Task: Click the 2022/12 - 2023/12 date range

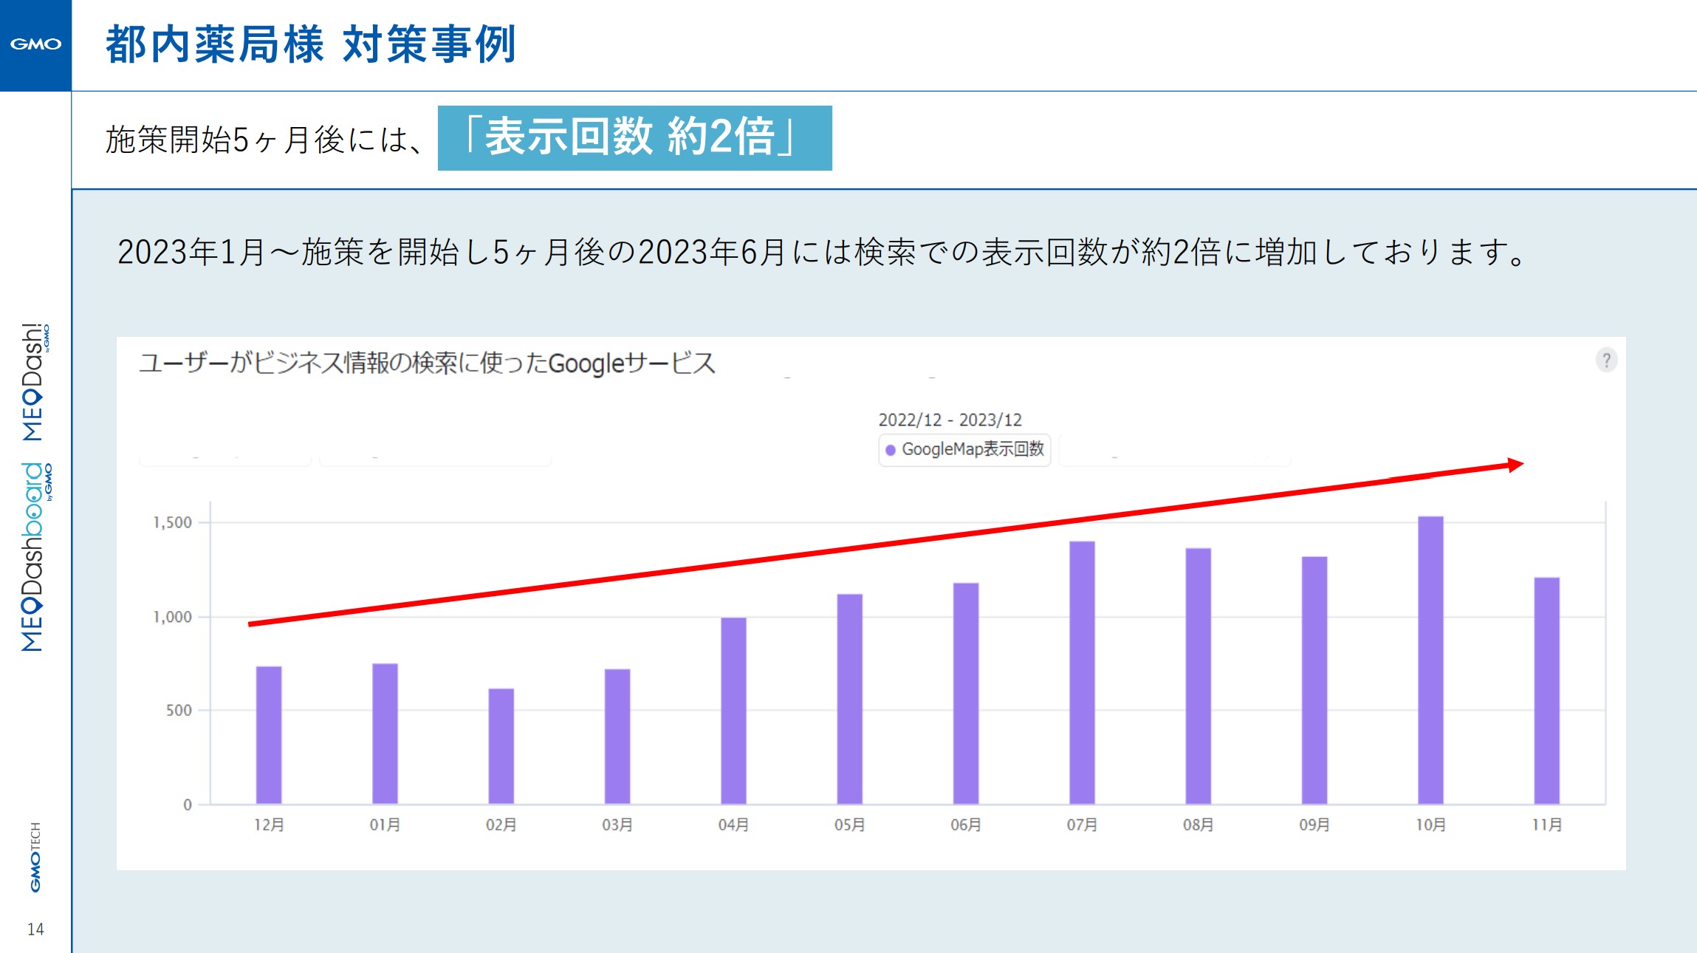Action: [950, 420]
